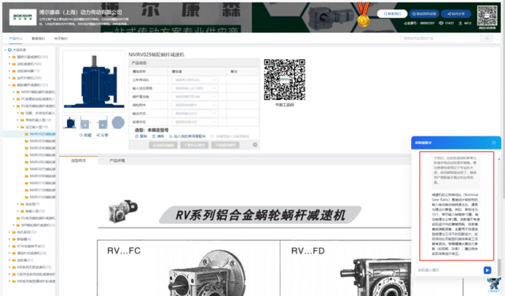Select the round fourth product thumbnail
Viewport: 505px width, 296px height.
[118, 123]
